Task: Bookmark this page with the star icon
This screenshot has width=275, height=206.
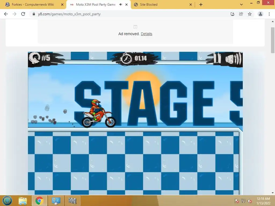Action: click(x=250, y=14)
